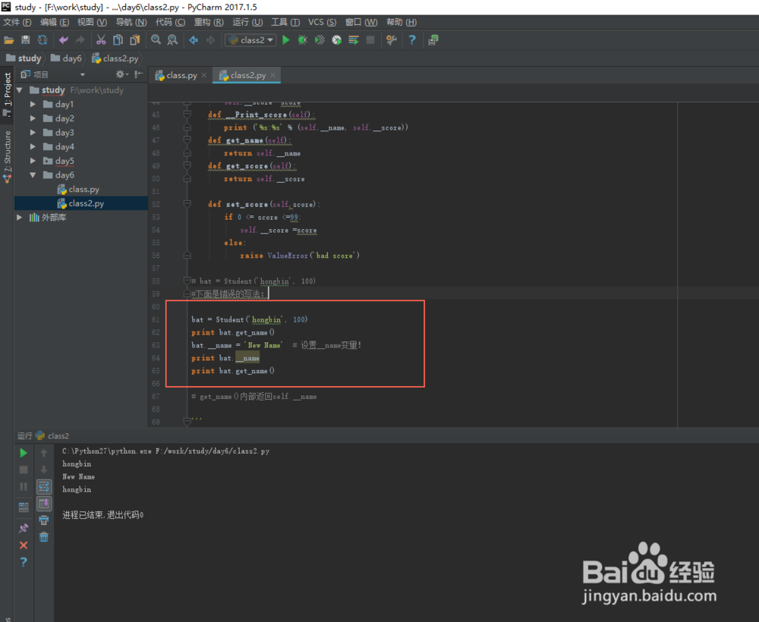
Task: Expand the day5 folder
Action: click(x=33, y=161)
